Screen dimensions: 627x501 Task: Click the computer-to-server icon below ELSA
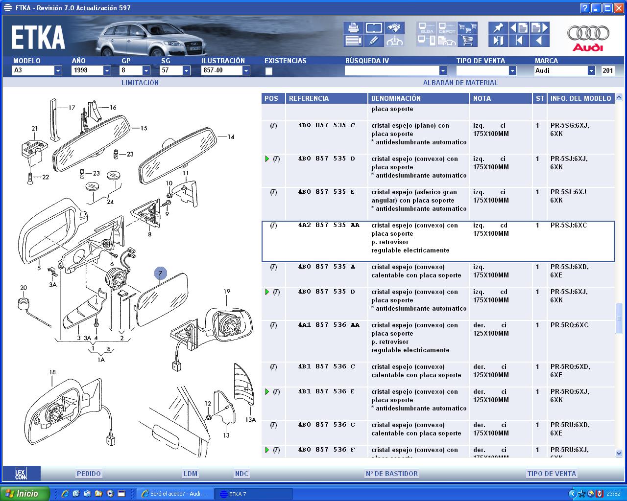(427, 41)
